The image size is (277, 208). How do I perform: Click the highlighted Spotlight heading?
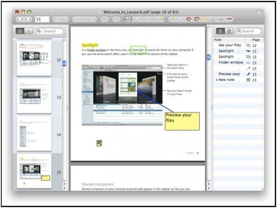tap(90, 45)
